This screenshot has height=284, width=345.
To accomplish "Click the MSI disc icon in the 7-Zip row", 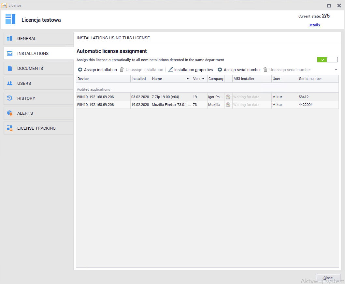I will click(x=228, y=97).
